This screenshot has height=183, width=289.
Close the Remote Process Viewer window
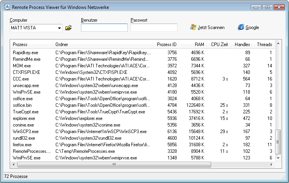pyautogui.click(x=279, y=7)
